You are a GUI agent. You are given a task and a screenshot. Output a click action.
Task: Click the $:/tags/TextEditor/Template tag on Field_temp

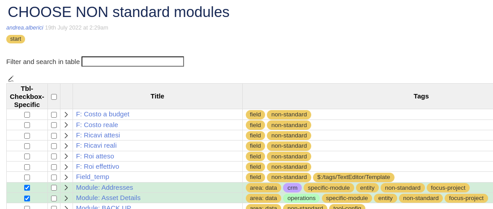(x=353, y=177)
